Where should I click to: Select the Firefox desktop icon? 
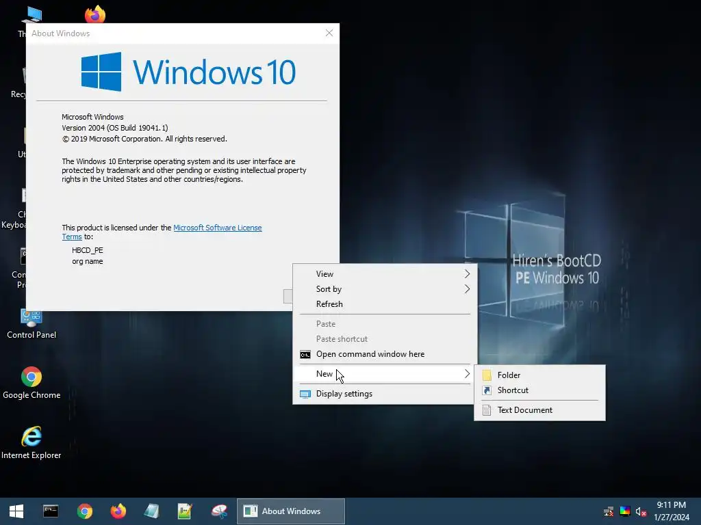point(95,14)
